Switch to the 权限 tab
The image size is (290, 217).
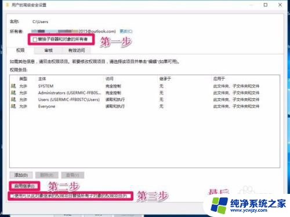tap(20, 50)
